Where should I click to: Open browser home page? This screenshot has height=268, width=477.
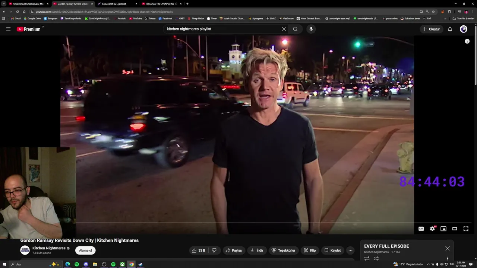click(24, 12)
